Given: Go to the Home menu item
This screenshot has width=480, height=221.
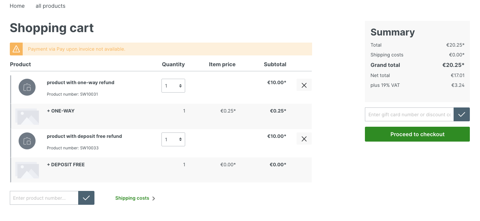Looking at the screenshot, I should click(17, 6).
